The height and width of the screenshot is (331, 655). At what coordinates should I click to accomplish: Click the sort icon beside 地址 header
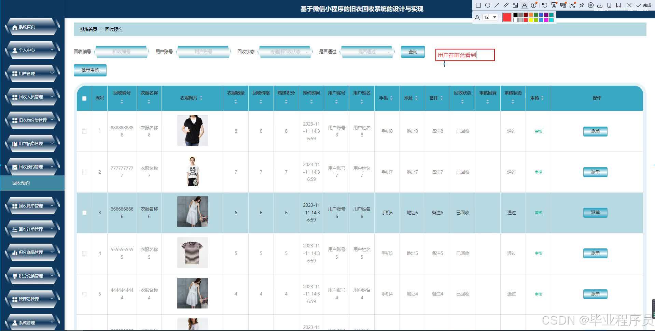[x=416, y=98]
